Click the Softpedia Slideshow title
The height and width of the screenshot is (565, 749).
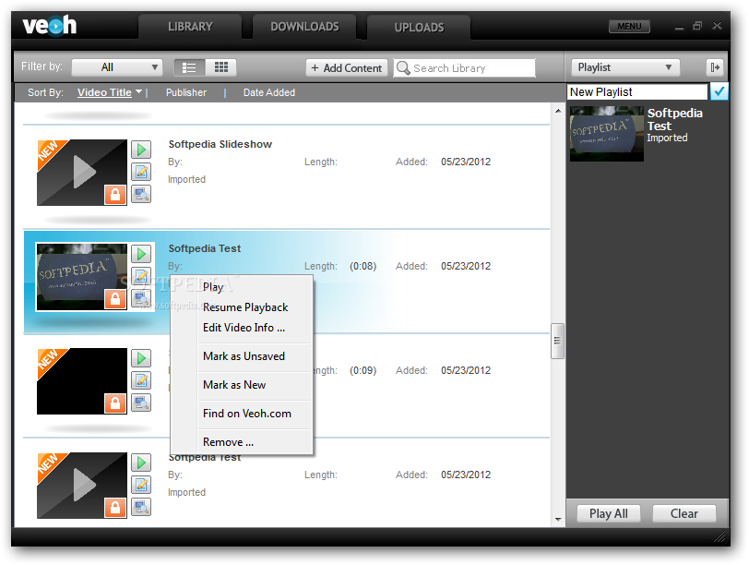220,144
